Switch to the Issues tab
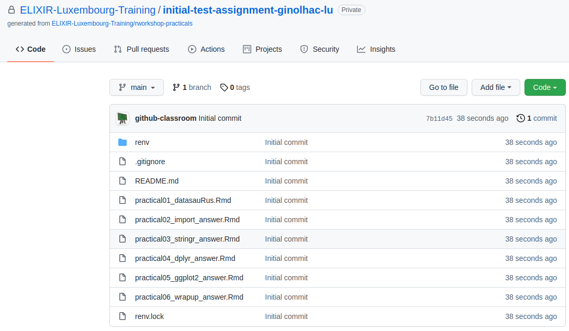Viewport: 569px width, 331px height. pos(79,49)
